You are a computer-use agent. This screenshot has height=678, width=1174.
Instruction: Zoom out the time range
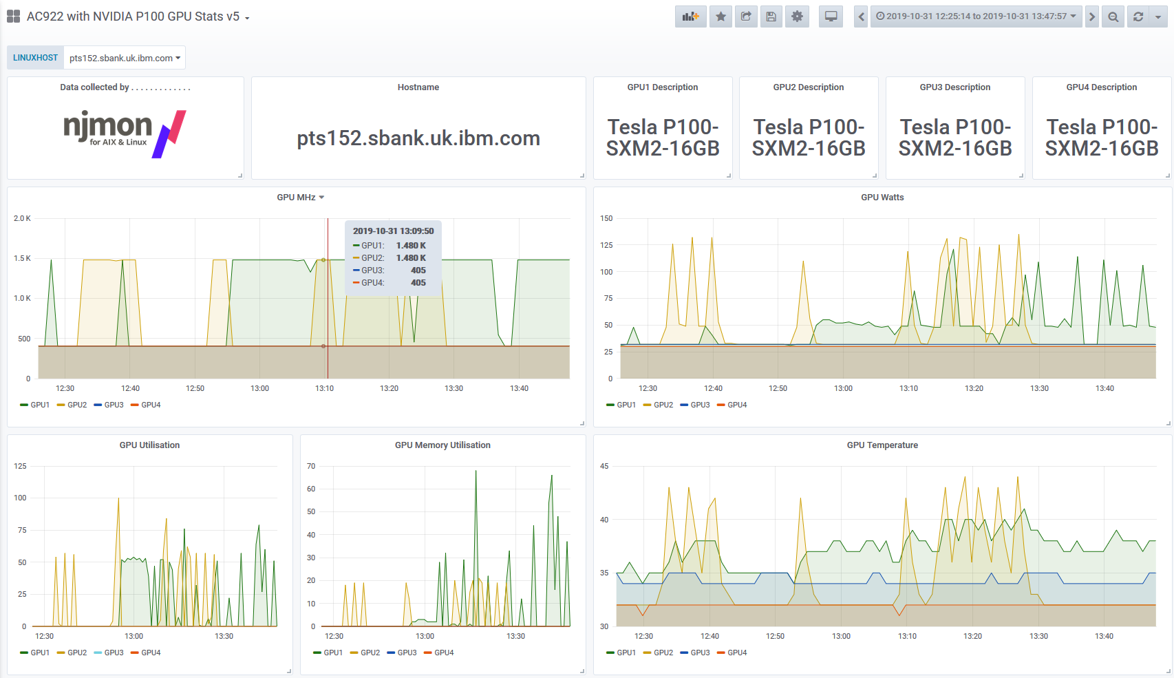[1113, 17]
